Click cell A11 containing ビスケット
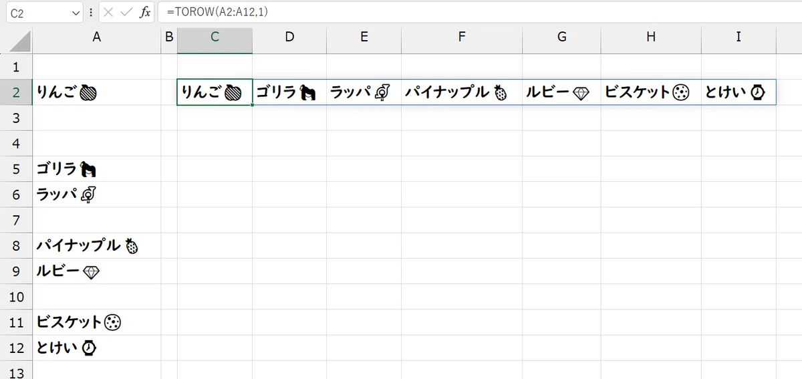 (x=97, y=322)
